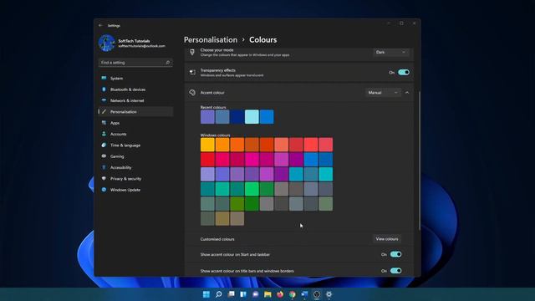Turn off Transparency effects toggle

(x=404, y=73)
